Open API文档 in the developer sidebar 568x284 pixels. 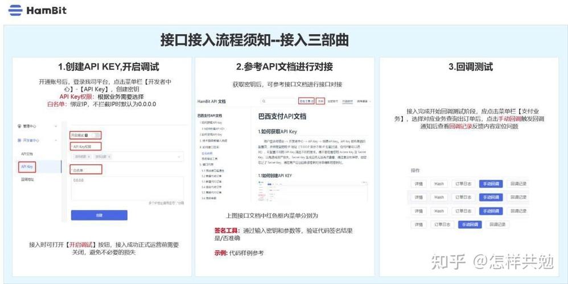click(27, 154)
